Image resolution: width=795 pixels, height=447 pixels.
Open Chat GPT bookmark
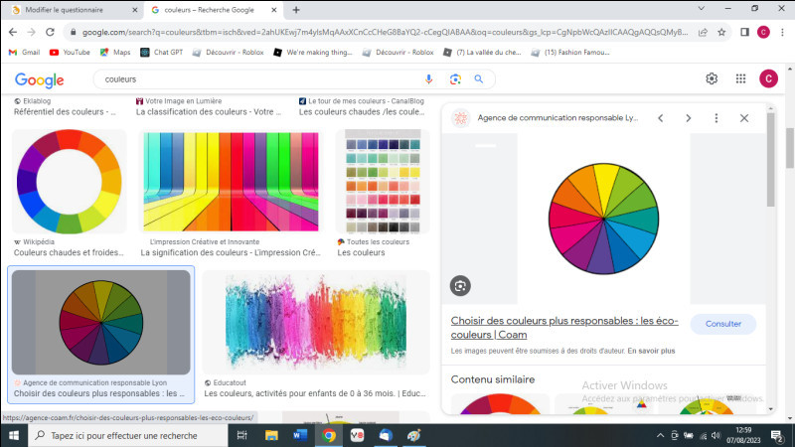point(161,53)
